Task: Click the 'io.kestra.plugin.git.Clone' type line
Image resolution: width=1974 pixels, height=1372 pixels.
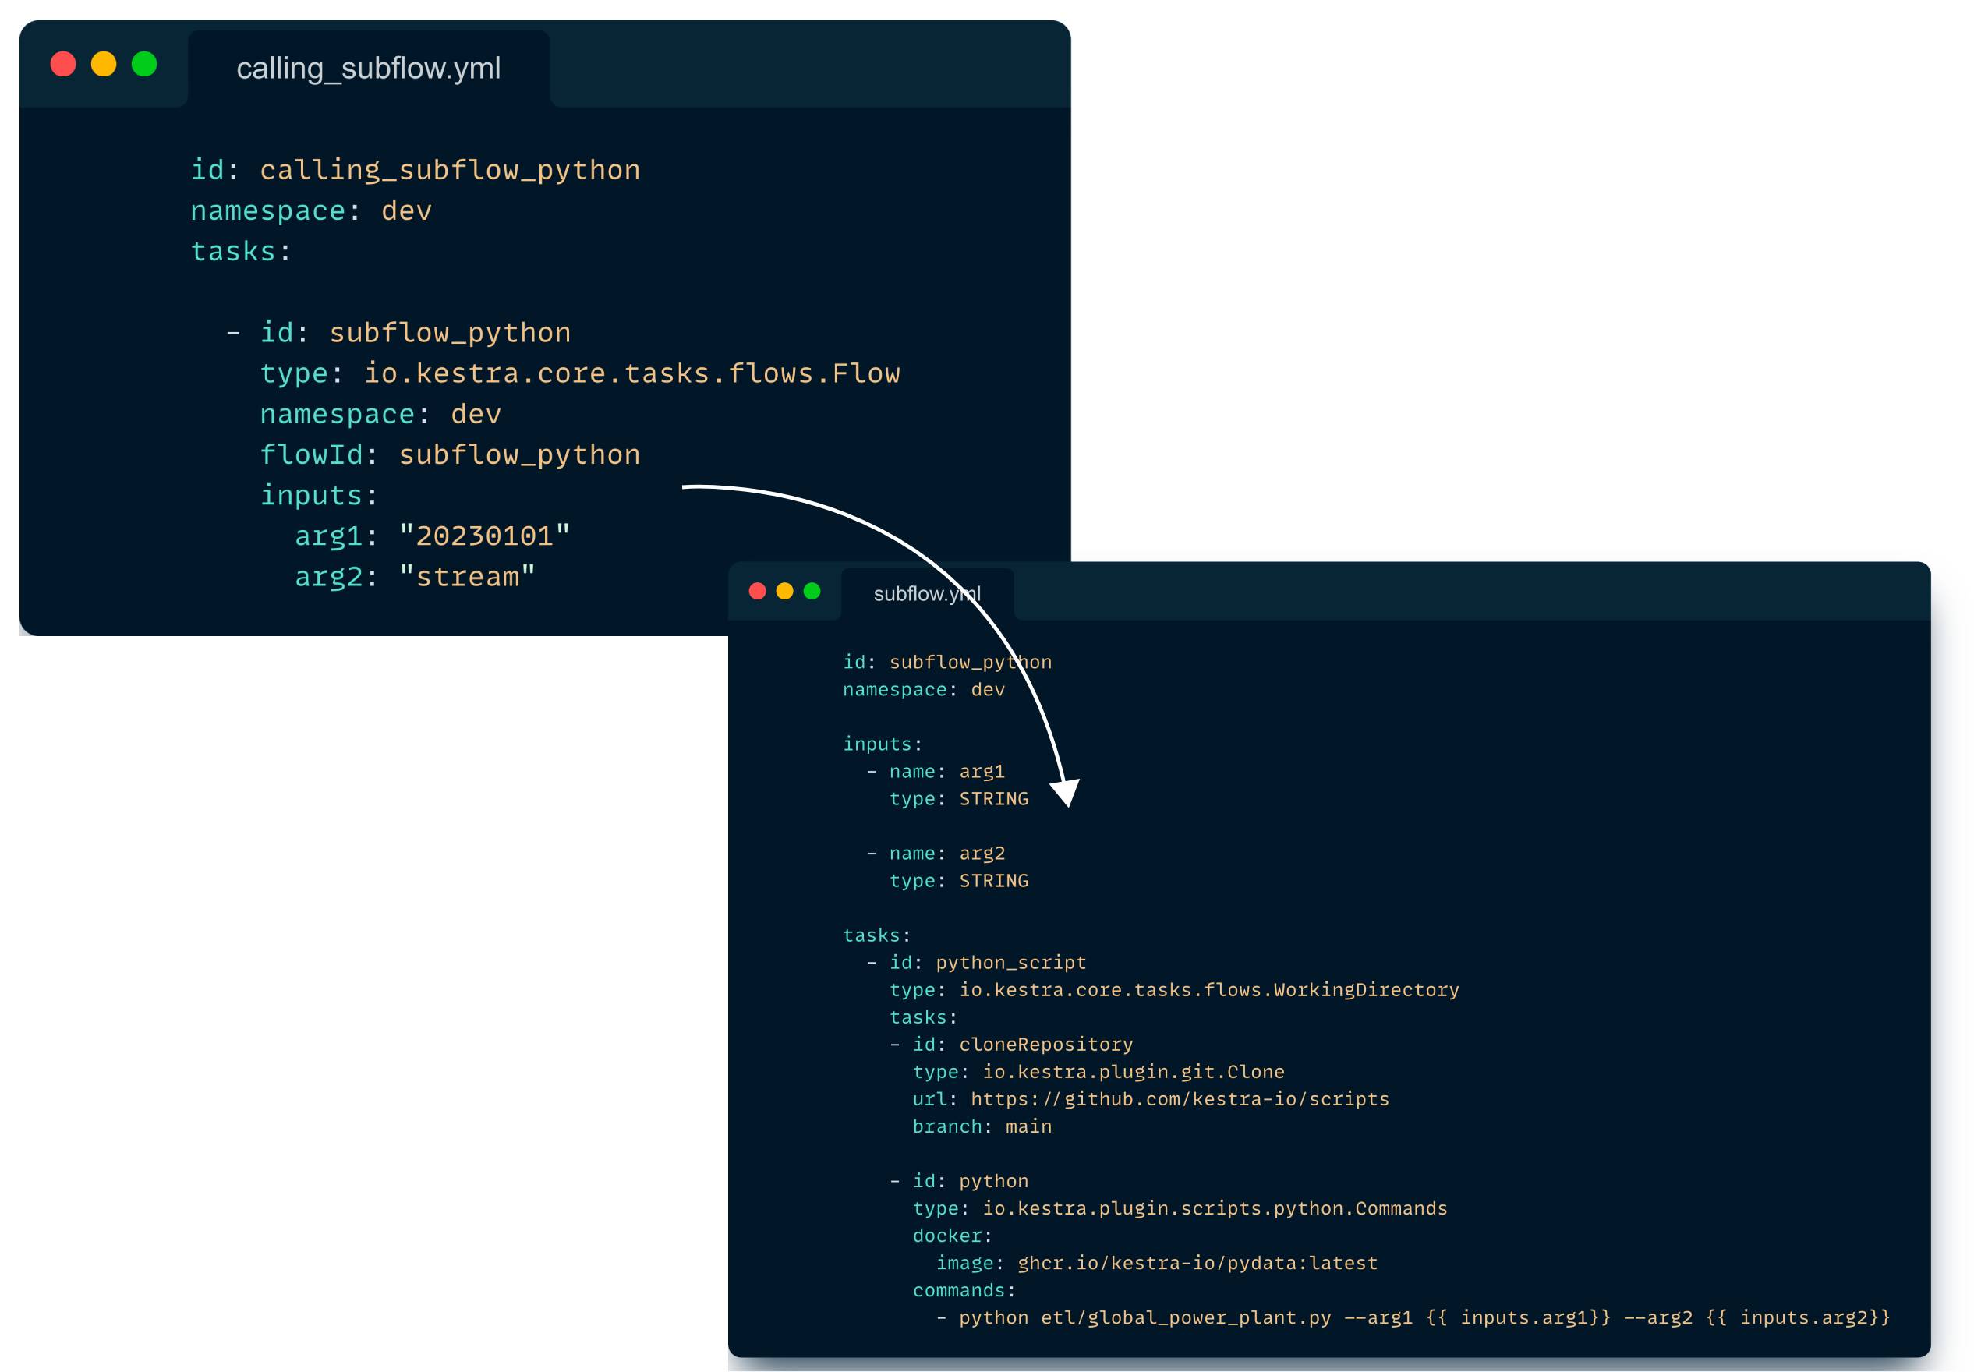Action: point(1098,1073)
